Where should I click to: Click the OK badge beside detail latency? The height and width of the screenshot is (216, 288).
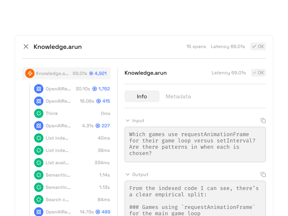[258, 73]
